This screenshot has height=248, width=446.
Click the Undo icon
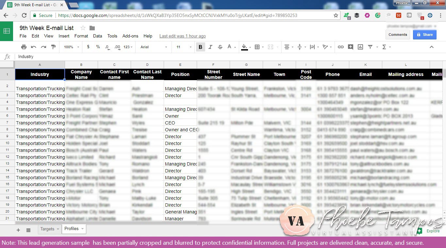pyautogui.click(x=33, y=47)
